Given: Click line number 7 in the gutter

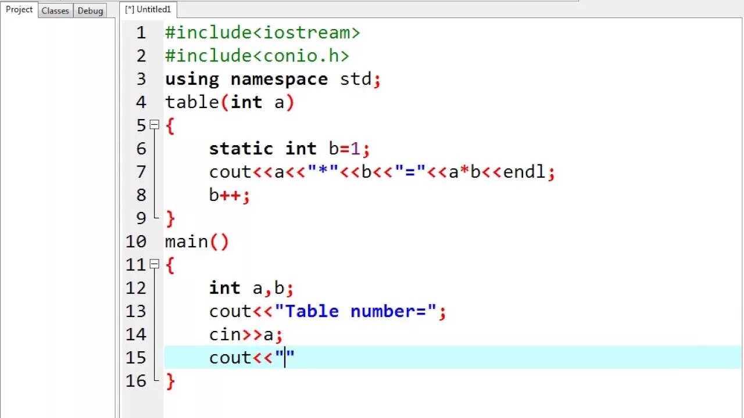Looking at the screenshot, I should (141, 172).
